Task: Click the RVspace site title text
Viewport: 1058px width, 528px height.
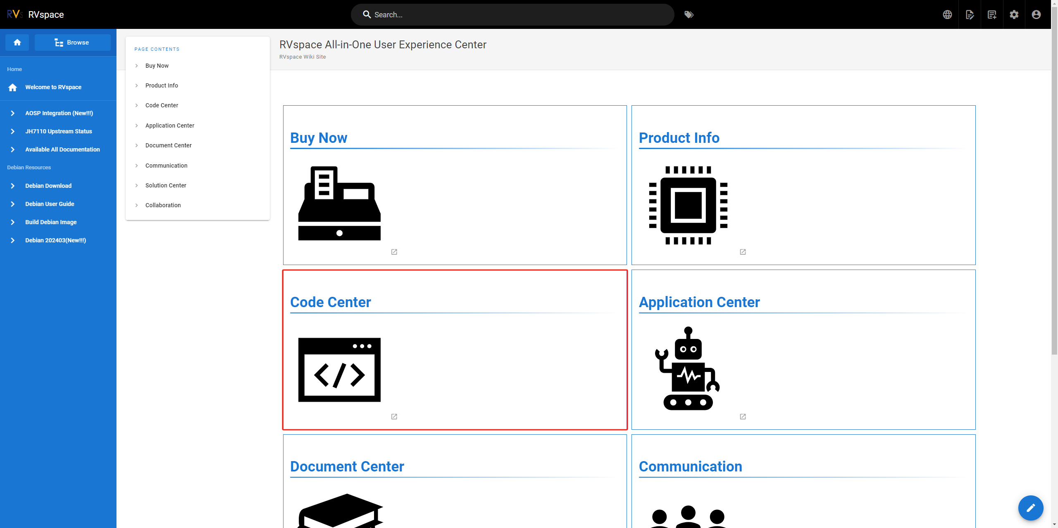Action: [46, 14]
